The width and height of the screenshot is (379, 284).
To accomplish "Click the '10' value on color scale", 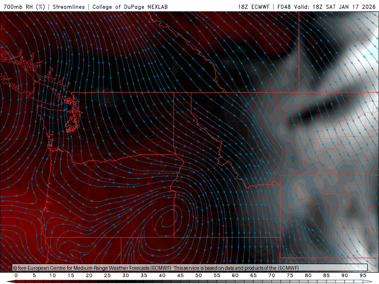I will tap(53, 275).
